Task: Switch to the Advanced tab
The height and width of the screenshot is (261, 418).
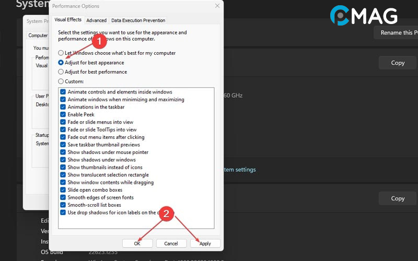Action: pos(96,20)
